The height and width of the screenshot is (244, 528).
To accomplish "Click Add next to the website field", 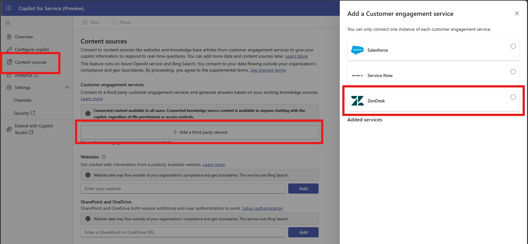I will 303,189.
